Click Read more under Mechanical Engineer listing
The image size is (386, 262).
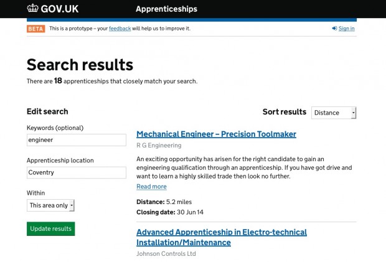pos(151,187)
